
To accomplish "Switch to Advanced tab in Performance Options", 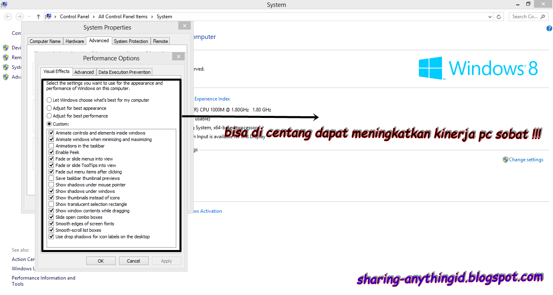I will (84, 72).
